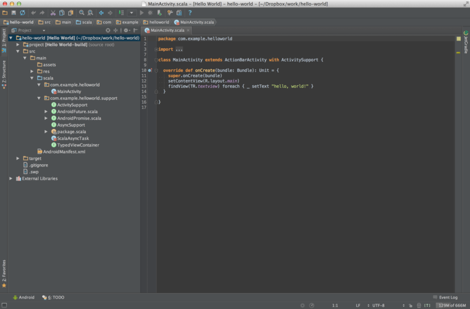Click the Cut scissors icon

coord(53,12)
